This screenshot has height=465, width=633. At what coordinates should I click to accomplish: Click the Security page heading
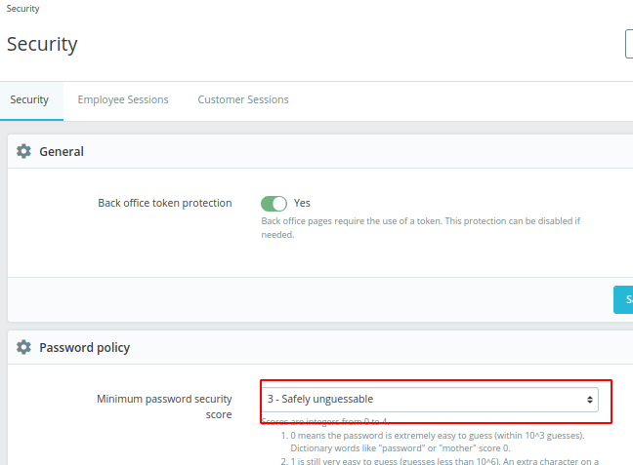42,44
